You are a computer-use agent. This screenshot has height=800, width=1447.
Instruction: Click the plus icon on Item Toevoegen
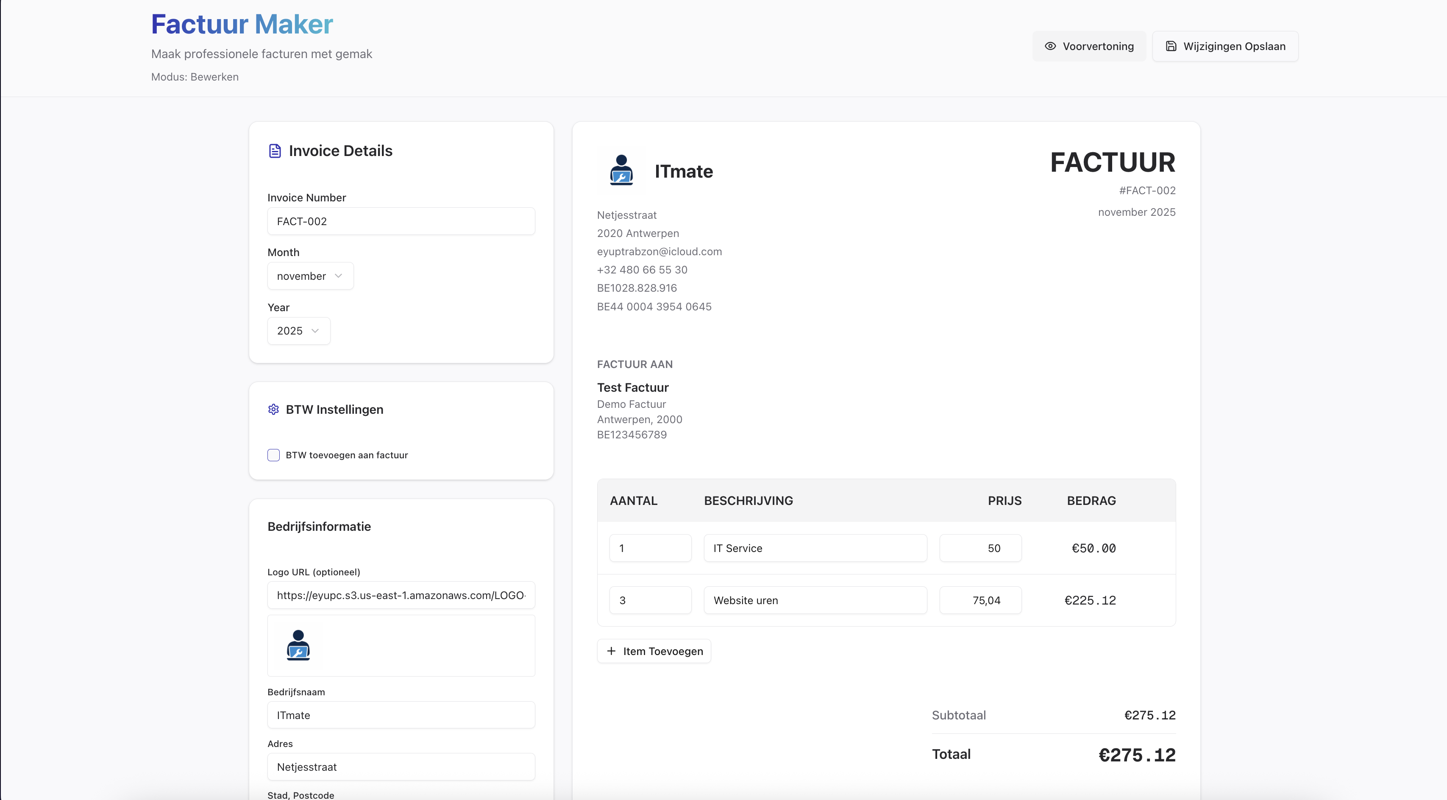pos(611,651)
